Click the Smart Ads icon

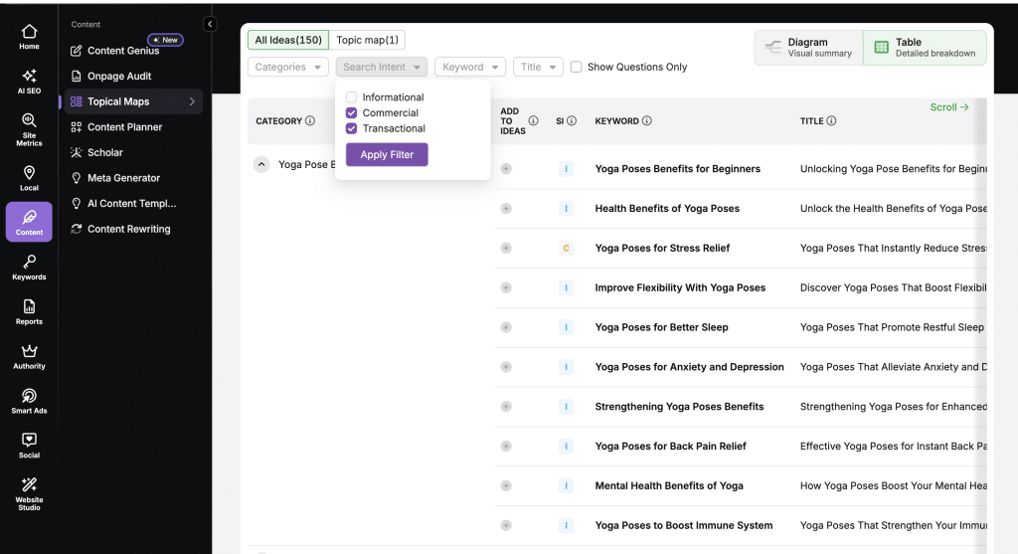point(29,400)
